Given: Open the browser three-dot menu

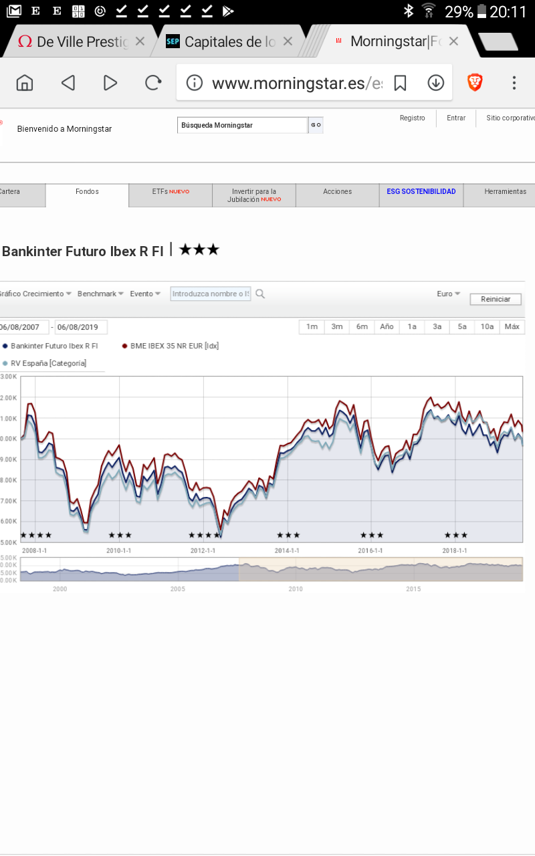Looking at the screenshot, I should pyautogui.click(x=514, y=83).
